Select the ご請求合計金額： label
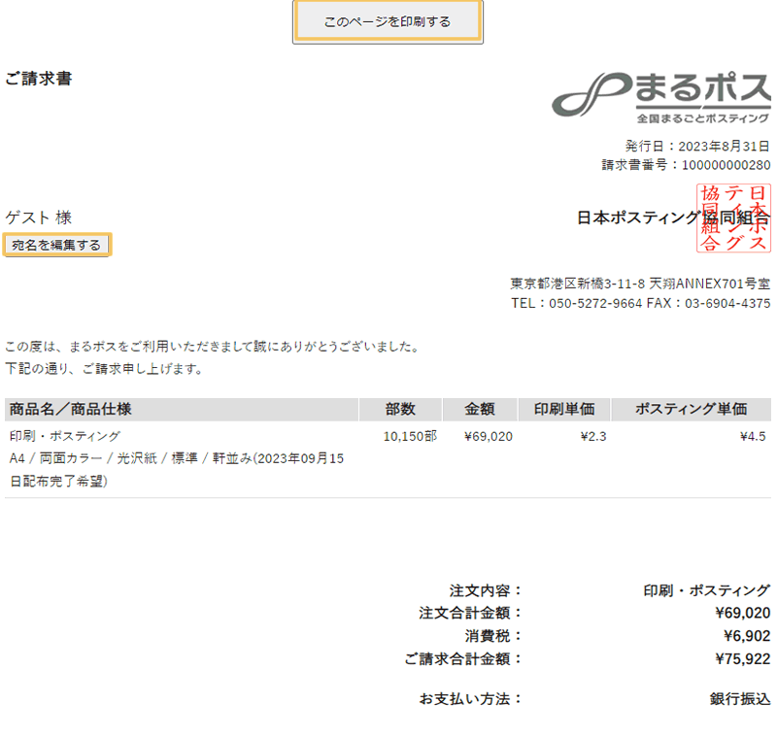 point(463,658)
